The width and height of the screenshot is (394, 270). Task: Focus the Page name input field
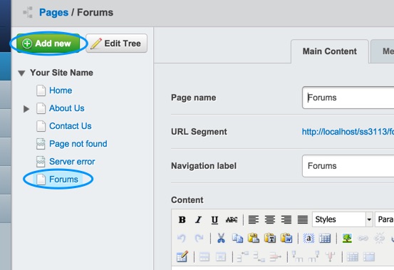click(x=348, y=98)
